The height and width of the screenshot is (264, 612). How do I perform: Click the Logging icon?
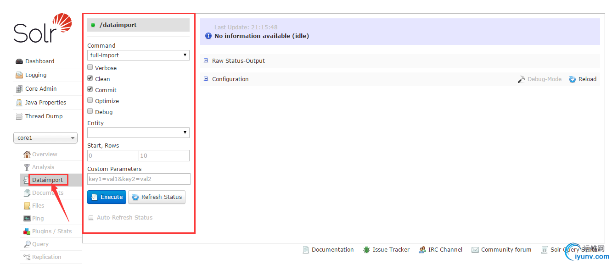click(19, 75)
